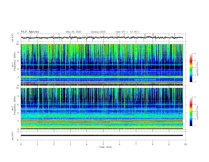Click the ch.1 PSD color scale bar

tap(191, 68)
